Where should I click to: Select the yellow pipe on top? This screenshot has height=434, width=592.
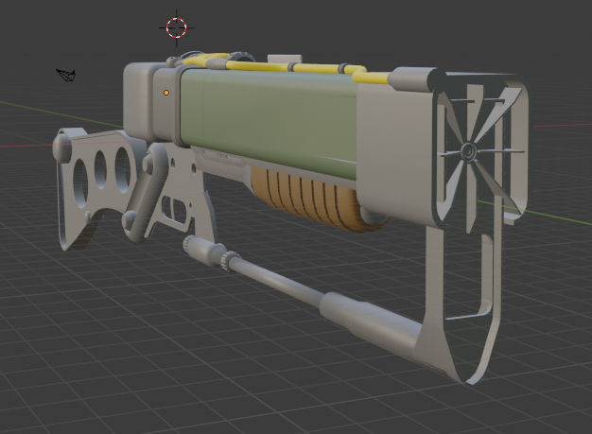pyautogui.click(x=287, y=67)
